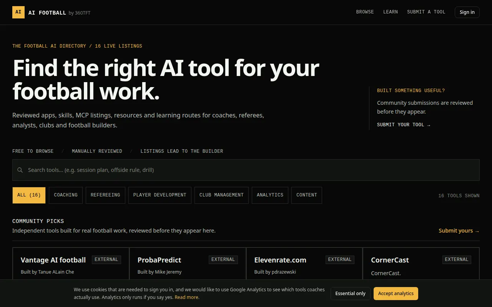
Task: Click the search magnifier icon
Action: point(20,170)
